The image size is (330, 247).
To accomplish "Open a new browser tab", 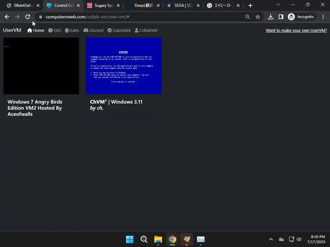I will 250,5.
